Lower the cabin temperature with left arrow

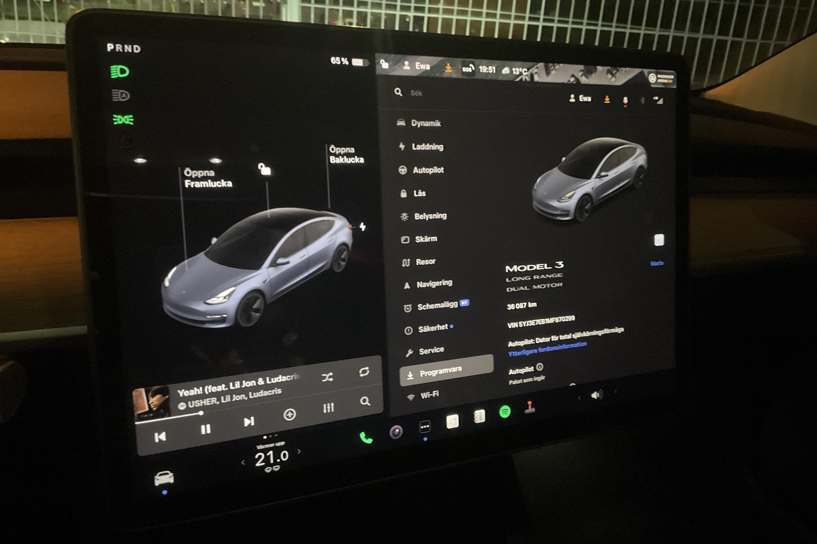click(x=243, y=462)
